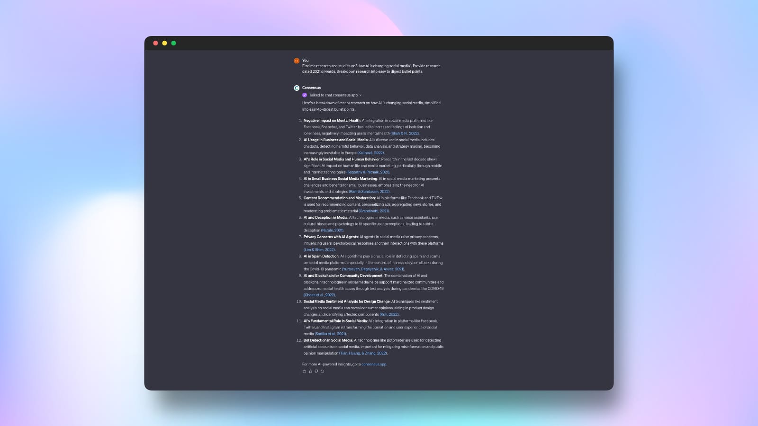Image resolution: width=758 pixels, height=426 pixels.
Task: Click the 'AI and Deception in Media' heading
Action: click(x=325, y=218)
